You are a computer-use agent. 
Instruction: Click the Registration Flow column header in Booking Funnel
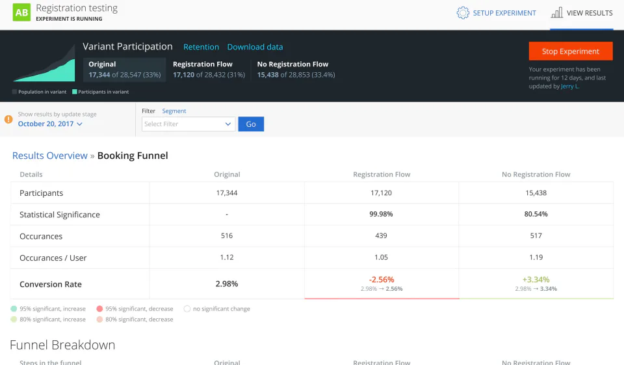tap(382, 174)
